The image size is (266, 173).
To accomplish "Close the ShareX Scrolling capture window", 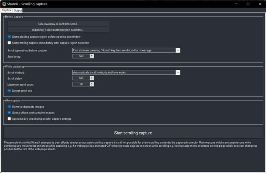I will (x=260, y=4).
